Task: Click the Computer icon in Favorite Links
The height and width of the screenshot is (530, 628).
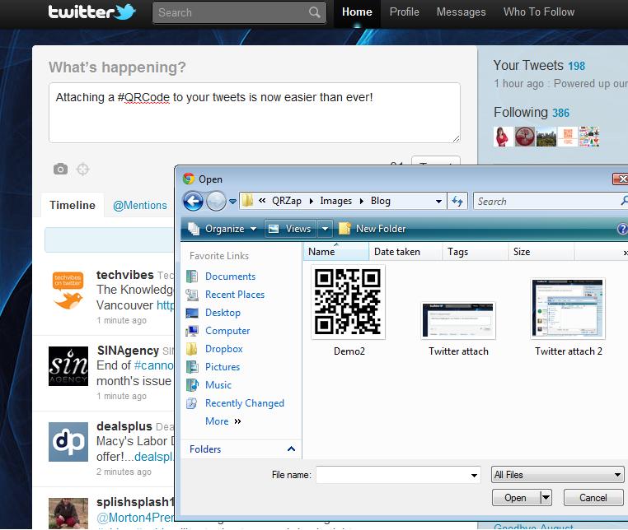Action: [192, 331]
